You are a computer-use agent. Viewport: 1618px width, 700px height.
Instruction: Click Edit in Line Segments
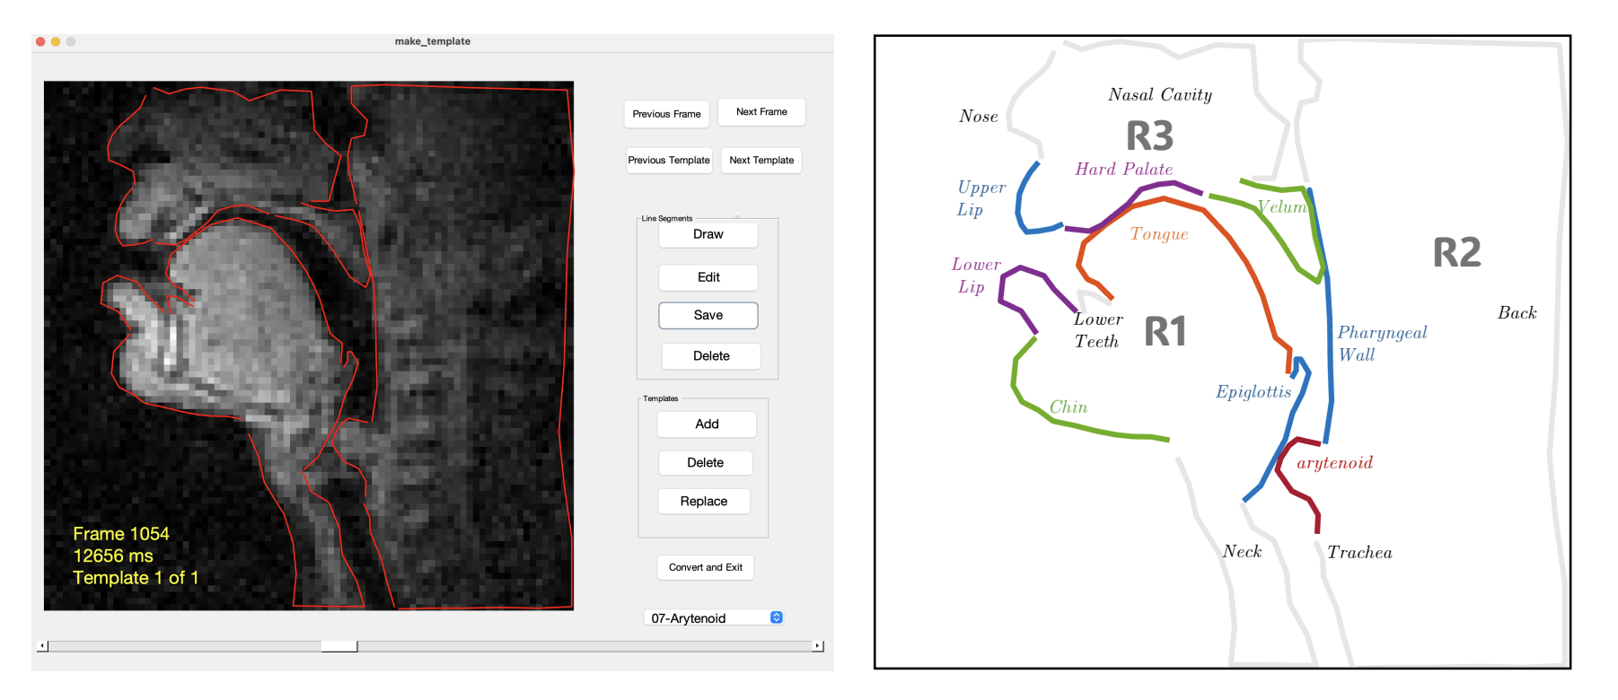708,277
